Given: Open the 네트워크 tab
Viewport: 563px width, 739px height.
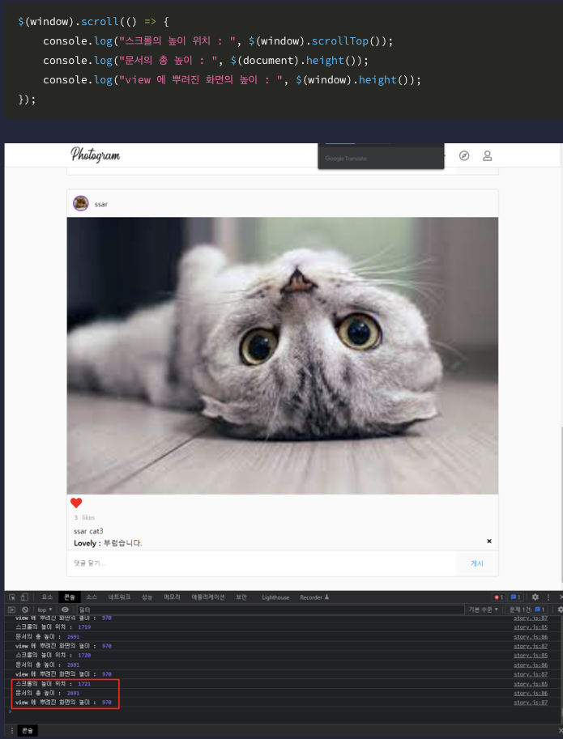Looking at the screenshot, I should click(119, 597).
